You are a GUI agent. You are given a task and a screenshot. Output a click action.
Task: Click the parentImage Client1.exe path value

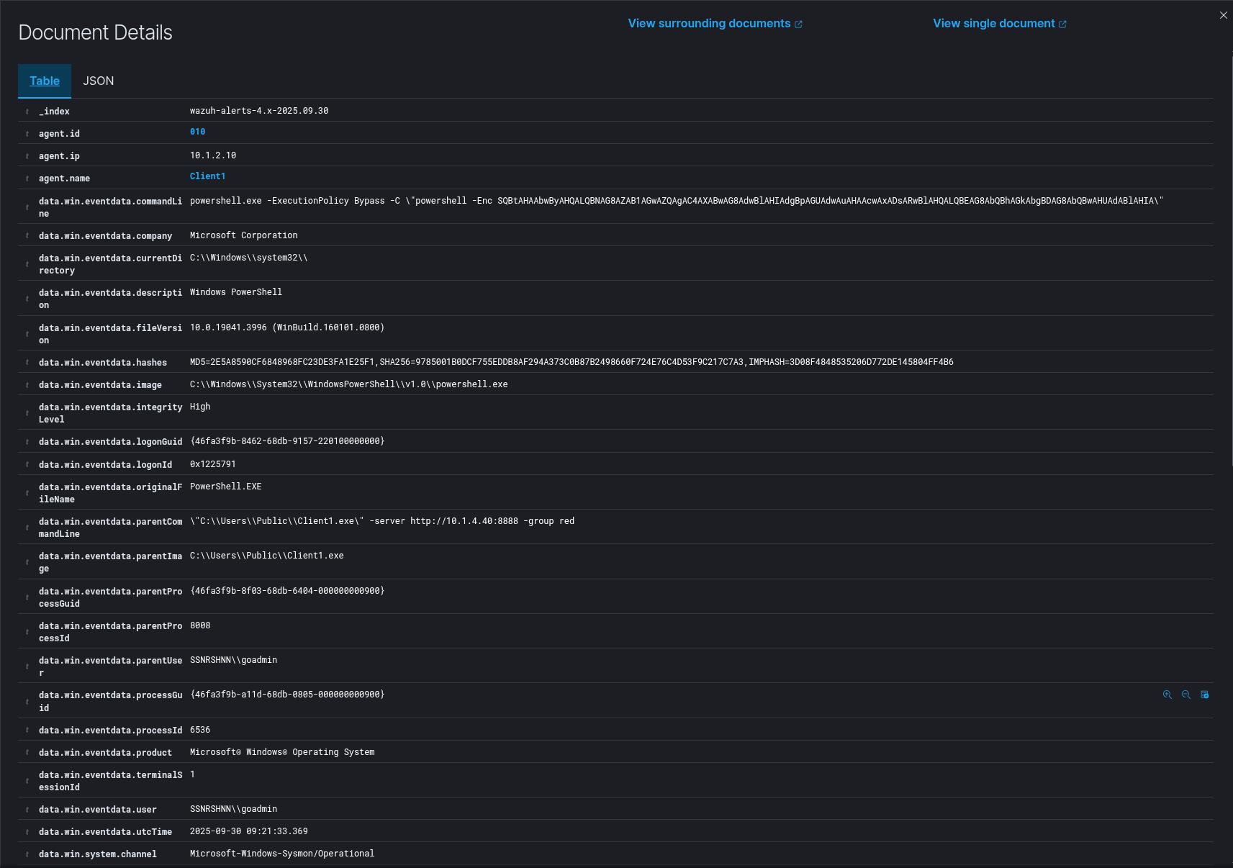pos(266,556)
